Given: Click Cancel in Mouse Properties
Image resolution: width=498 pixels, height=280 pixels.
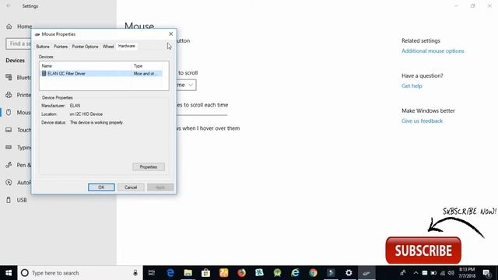Looking at the screenshot, I should (131, 187).
